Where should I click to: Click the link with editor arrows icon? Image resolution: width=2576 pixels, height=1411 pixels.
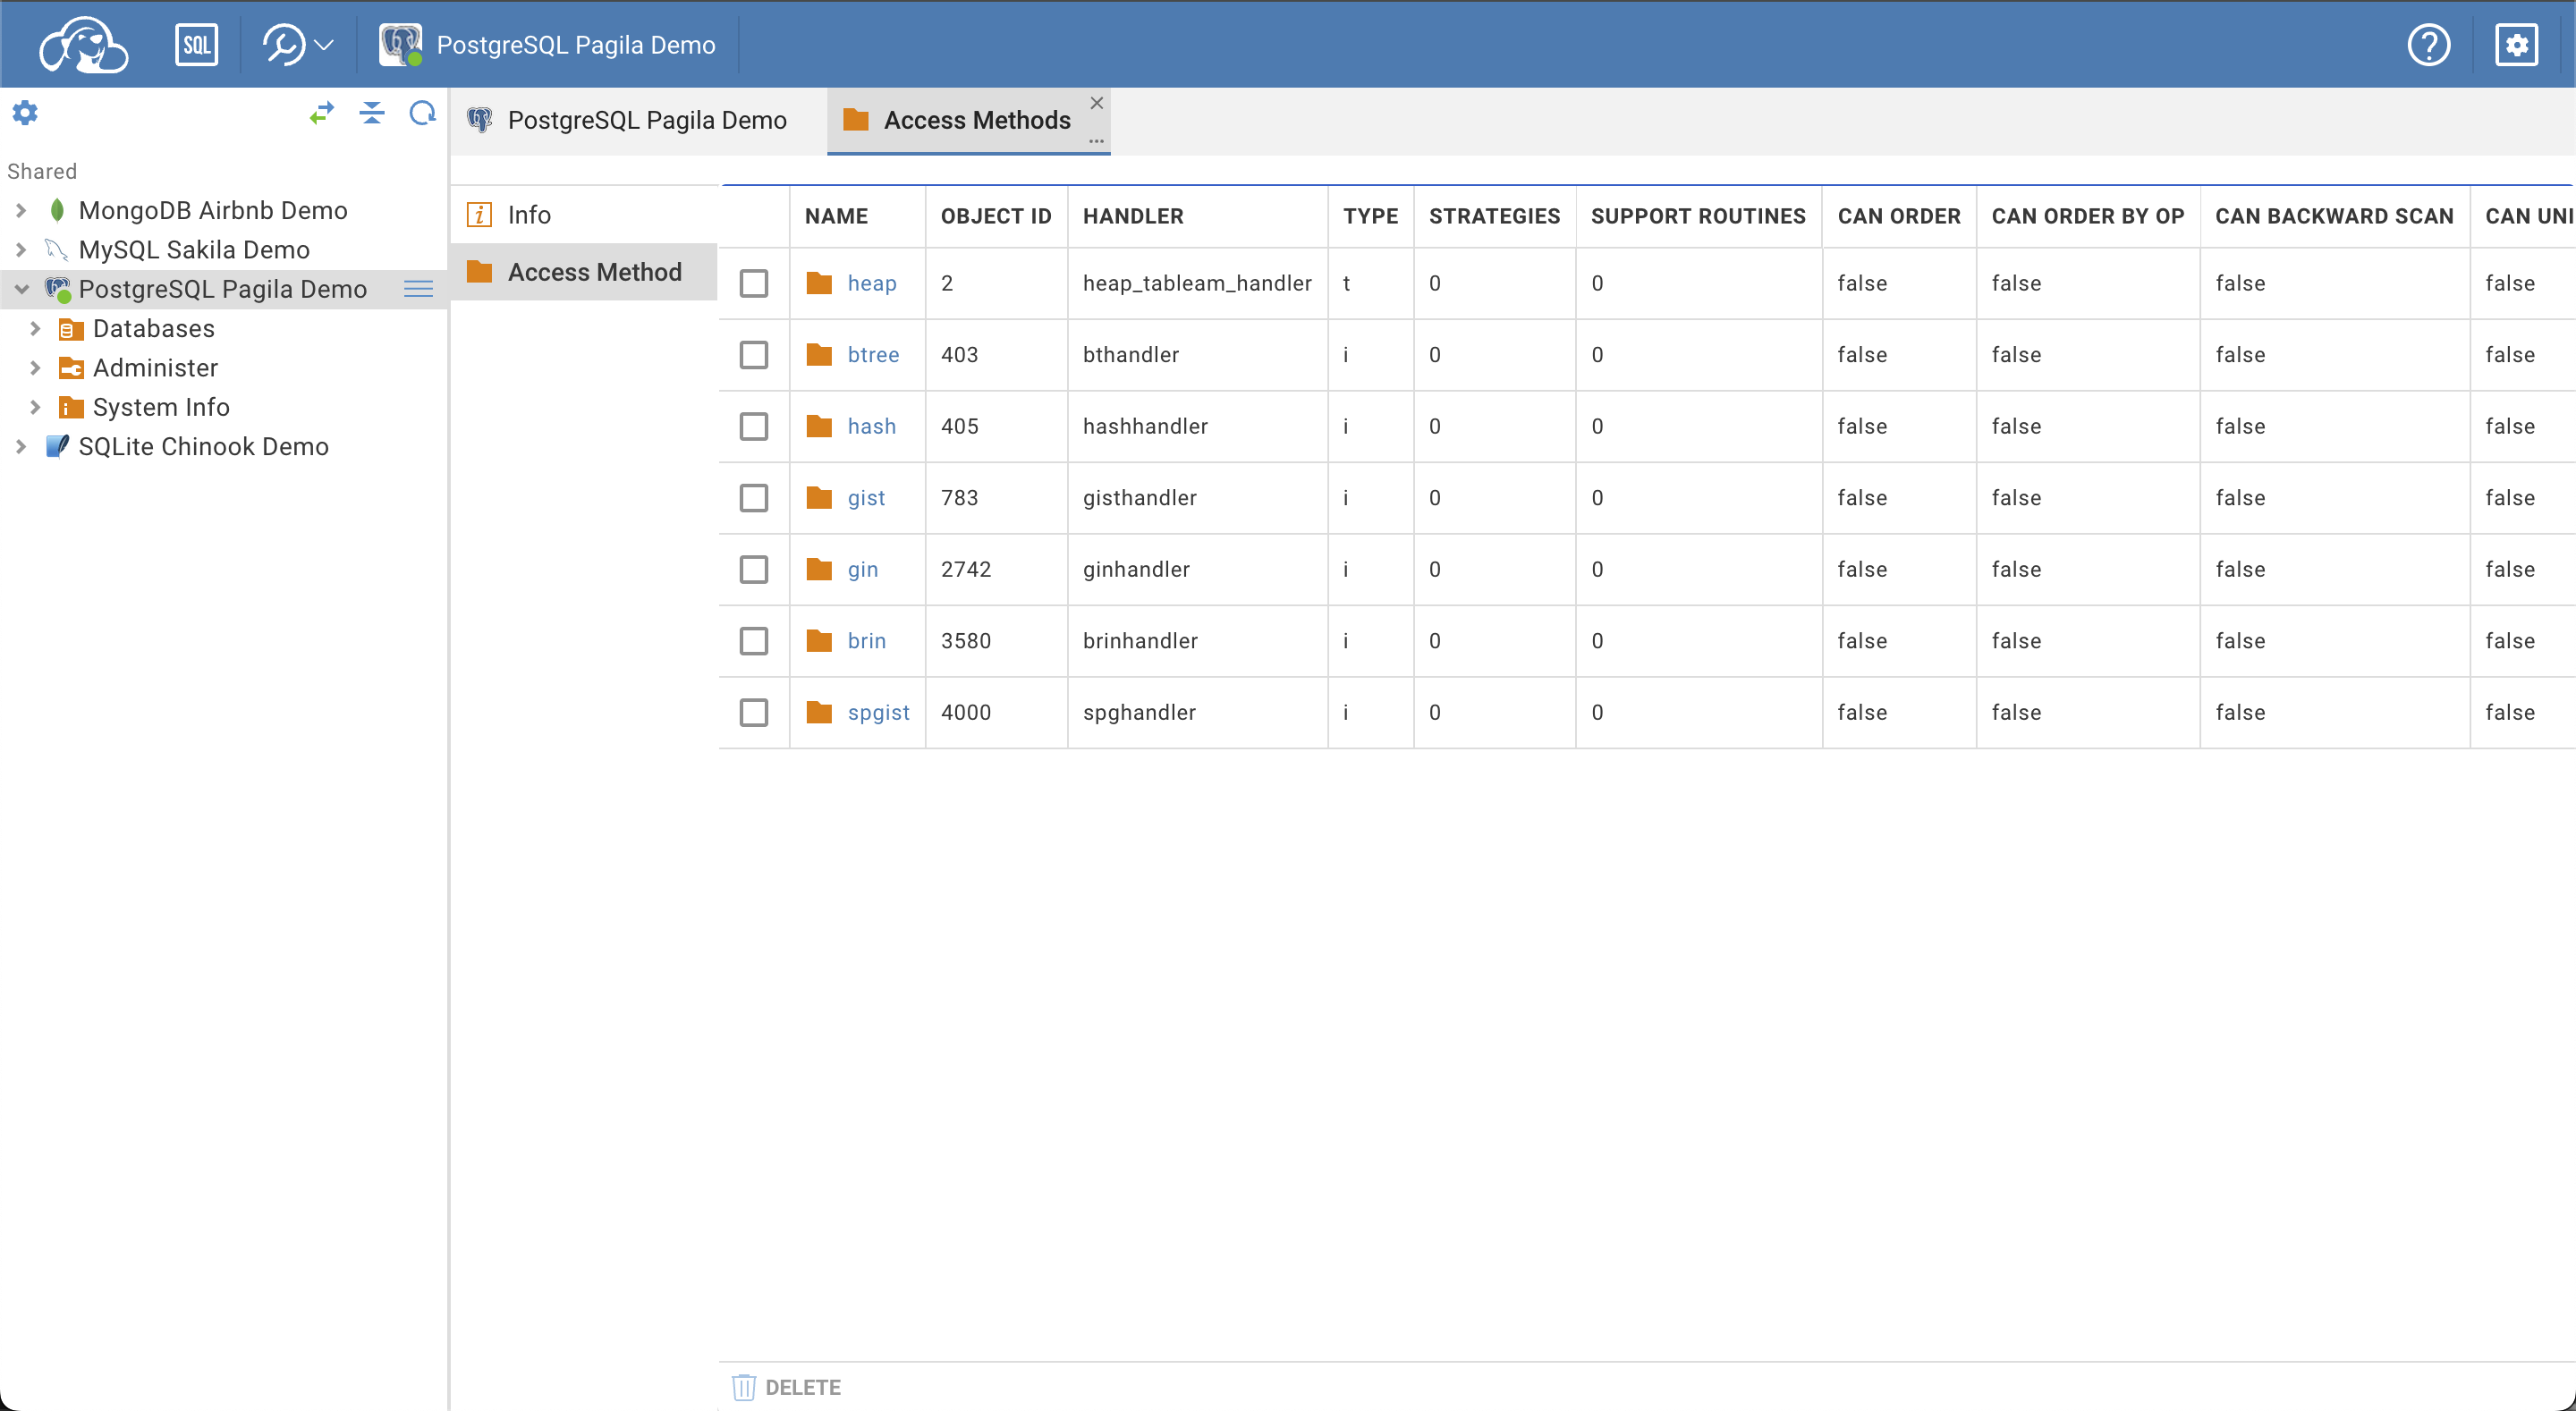(321, 113)
